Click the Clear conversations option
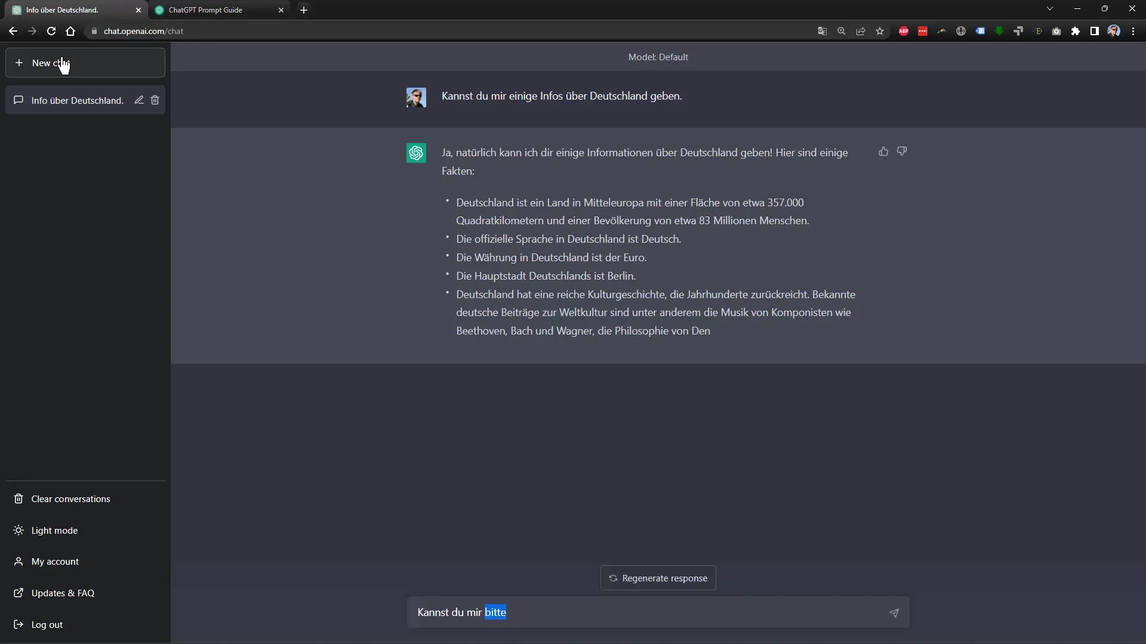The width and height of the screenshot is (1146, 644). click(x=70, y=498)
